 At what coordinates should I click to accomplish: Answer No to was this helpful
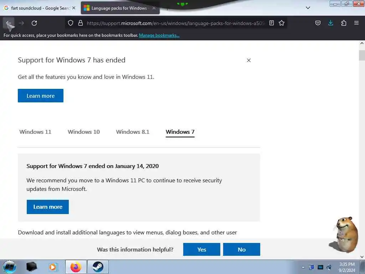pos(242,249)
